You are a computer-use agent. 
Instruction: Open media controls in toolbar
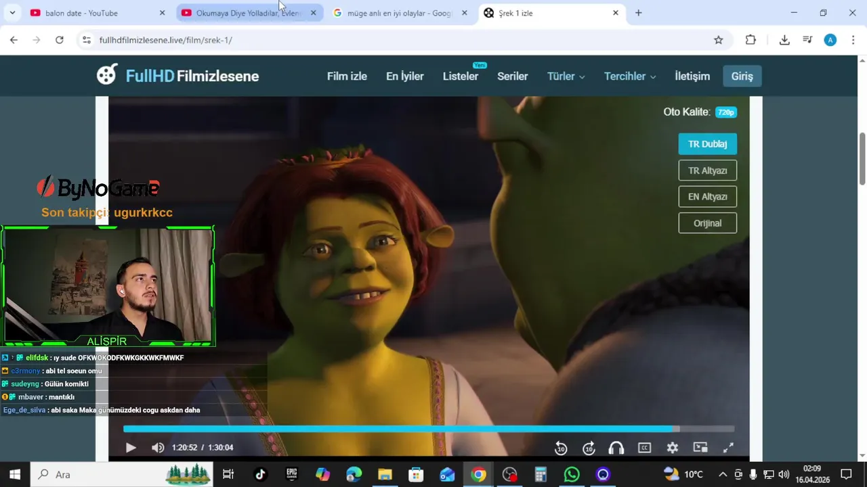tap(807, 40)
